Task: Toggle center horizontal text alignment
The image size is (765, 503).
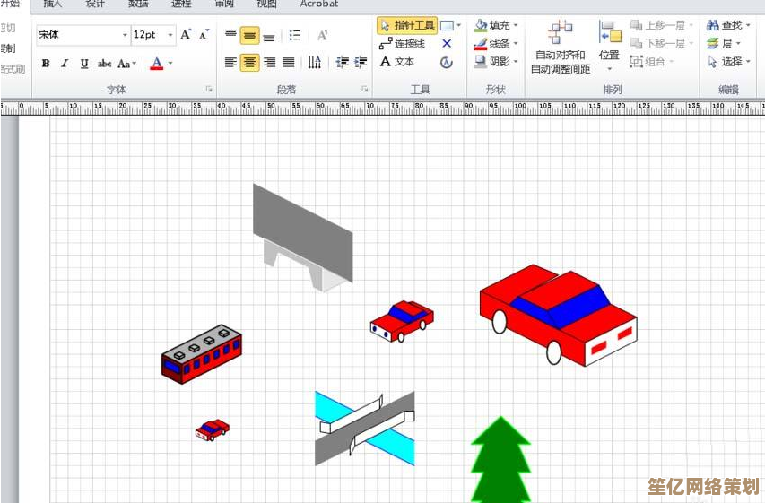Action: (x=250, y=63)
